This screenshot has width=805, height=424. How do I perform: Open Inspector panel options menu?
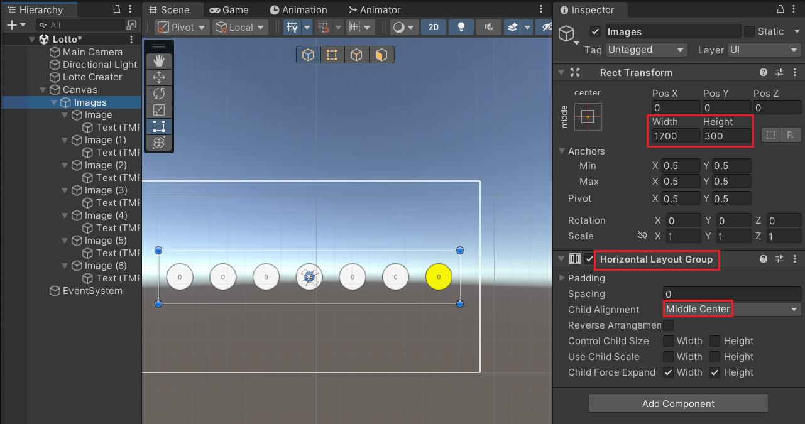(794, 9)
